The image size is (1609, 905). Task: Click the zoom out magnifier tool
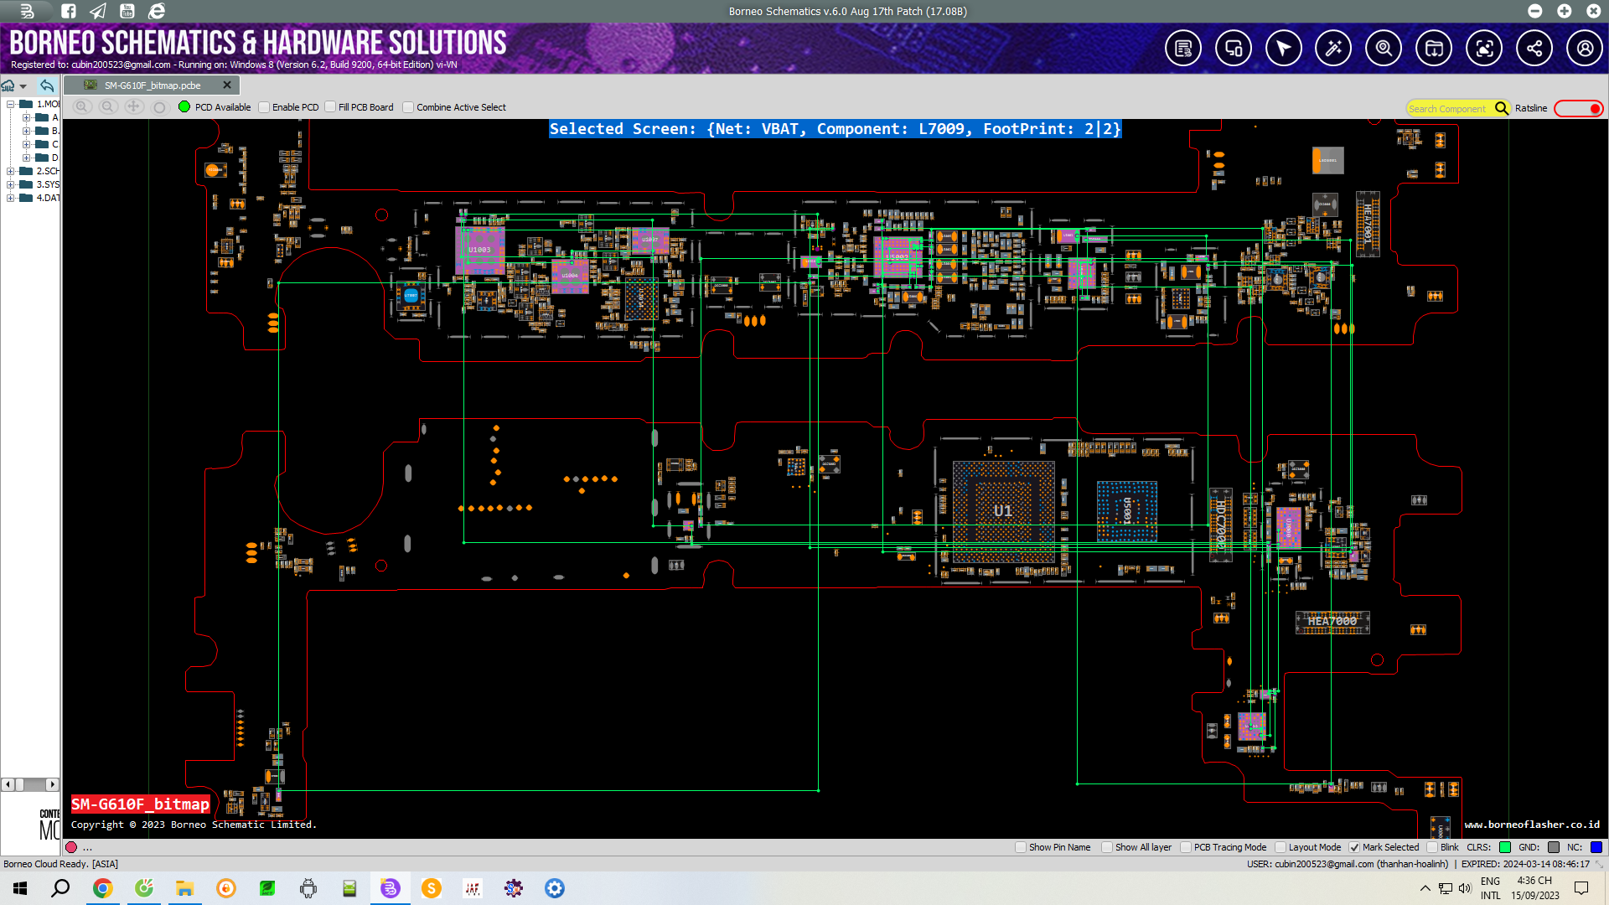[107, 107]
